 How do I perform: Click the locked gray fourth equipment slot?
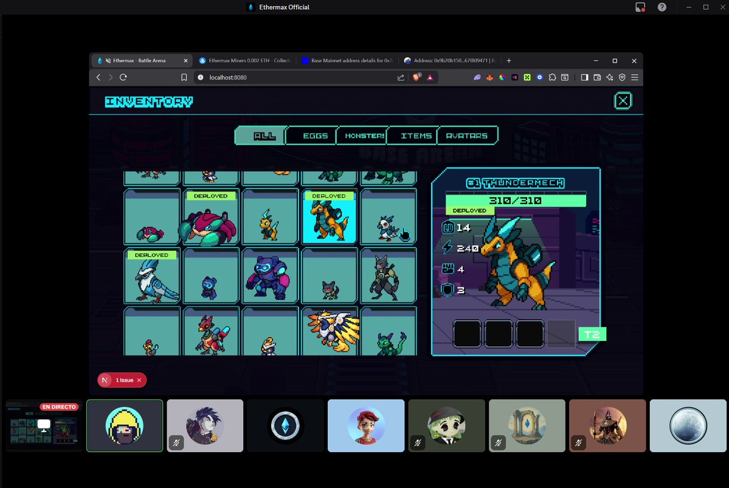[x=561, y=333]
